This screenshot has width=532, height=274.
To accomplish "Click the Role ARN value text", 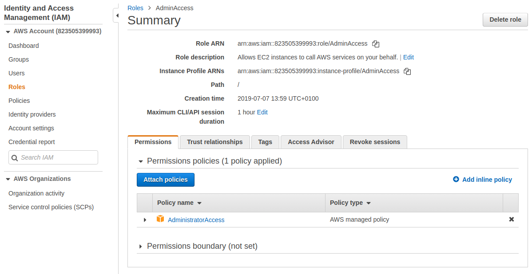I will click(x=302, y=44).
